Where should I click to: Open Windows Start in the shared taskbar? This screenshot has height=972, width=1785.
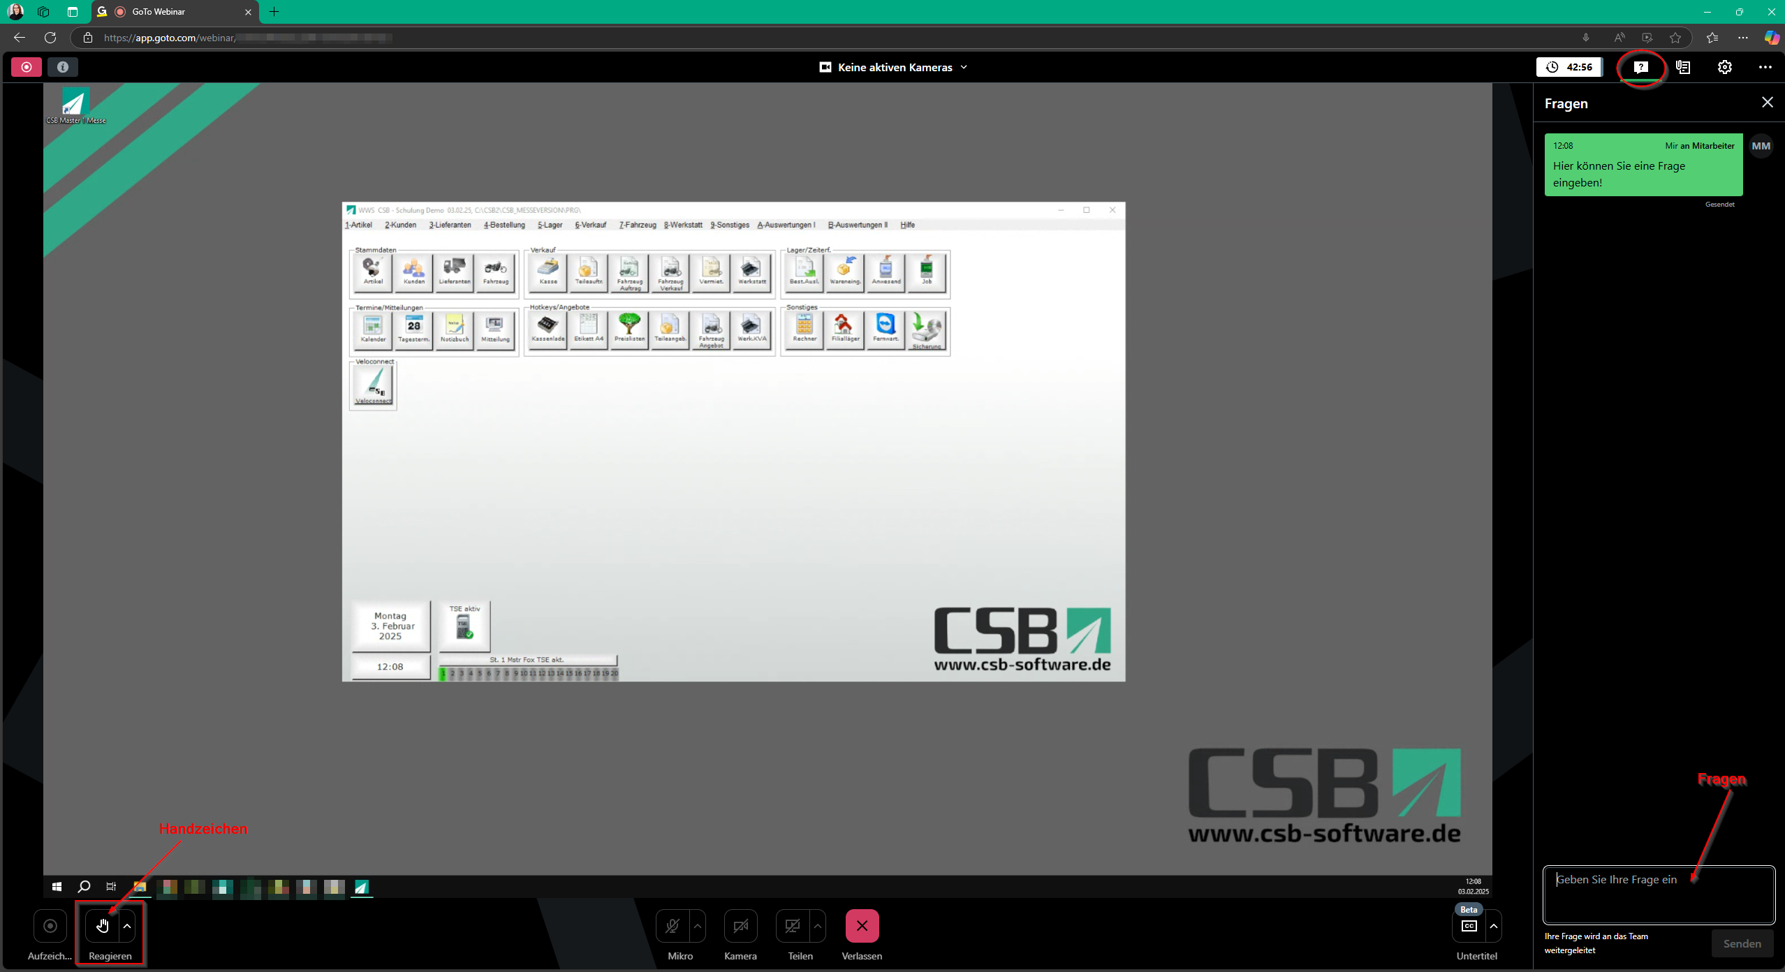click(x=57, y=887)
